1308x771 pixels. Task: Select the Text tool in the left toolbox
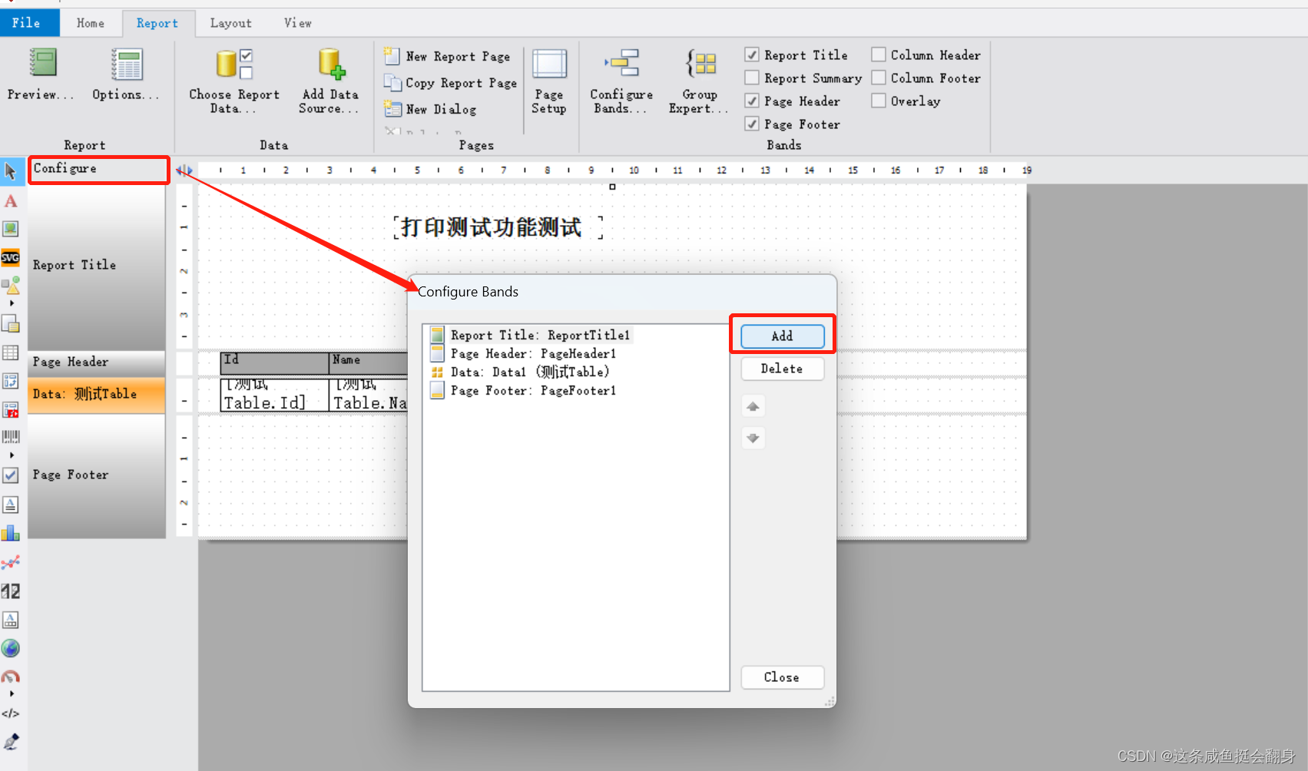tap(11, 201)
